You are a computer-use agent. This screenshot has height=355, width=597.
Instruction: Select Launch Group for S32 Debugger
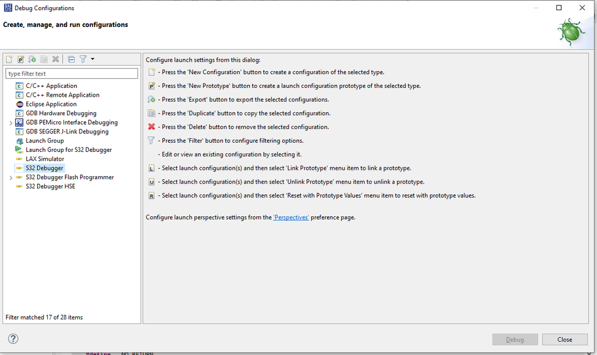pyautogui.click(x=69, y=150)
